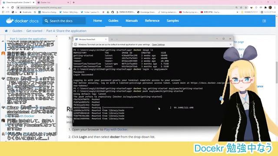
Task: Open the Guides navigation tab
Action: coord(113,21)
